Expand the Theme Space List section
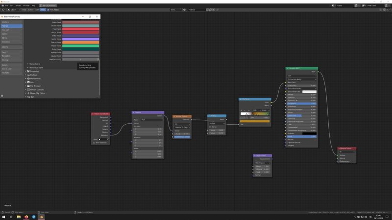392x220 pixels. click(35, 67)
